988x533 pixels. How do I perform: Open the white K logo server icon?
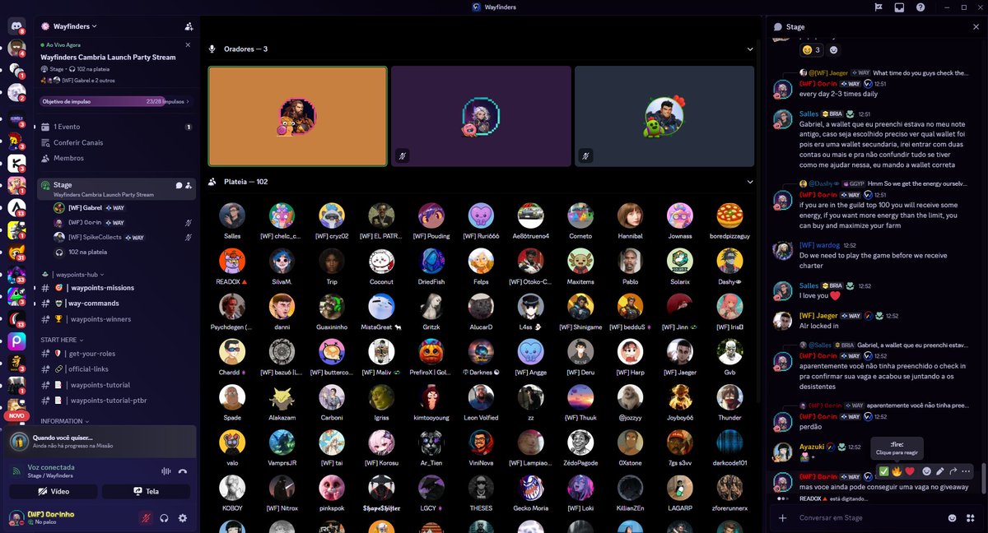(16, 162)
